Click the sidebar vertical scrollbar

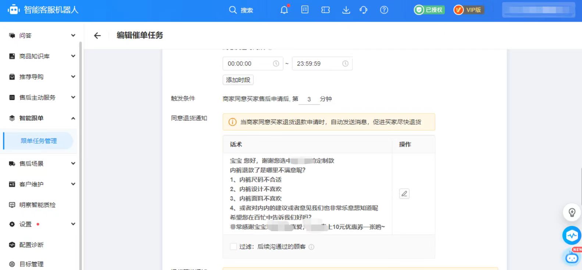coord(81,156)
